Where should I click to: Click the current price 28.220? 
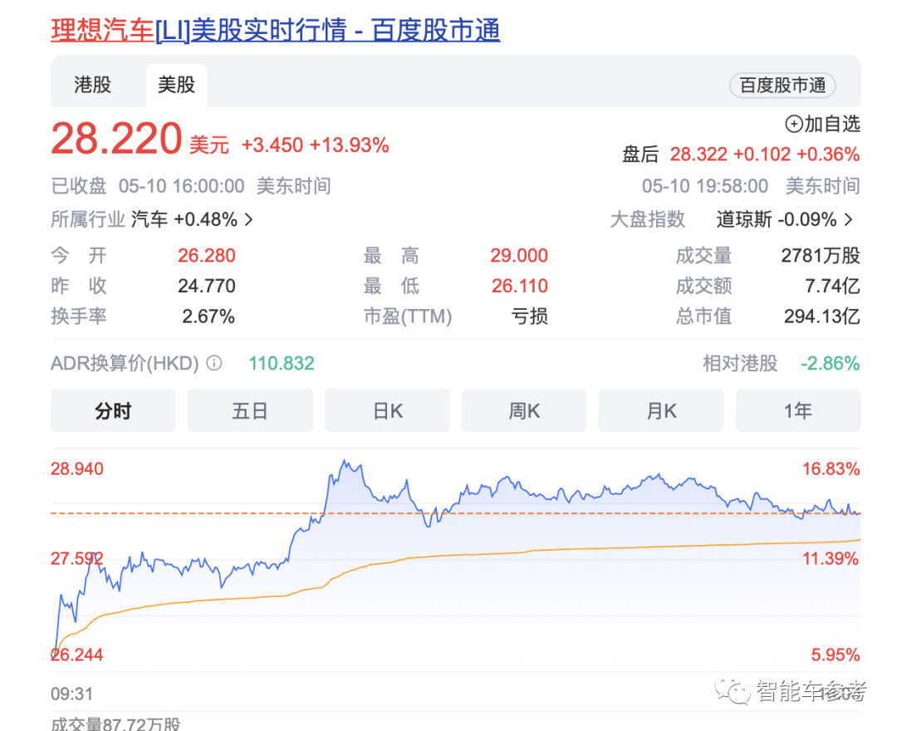click(117, 139)
